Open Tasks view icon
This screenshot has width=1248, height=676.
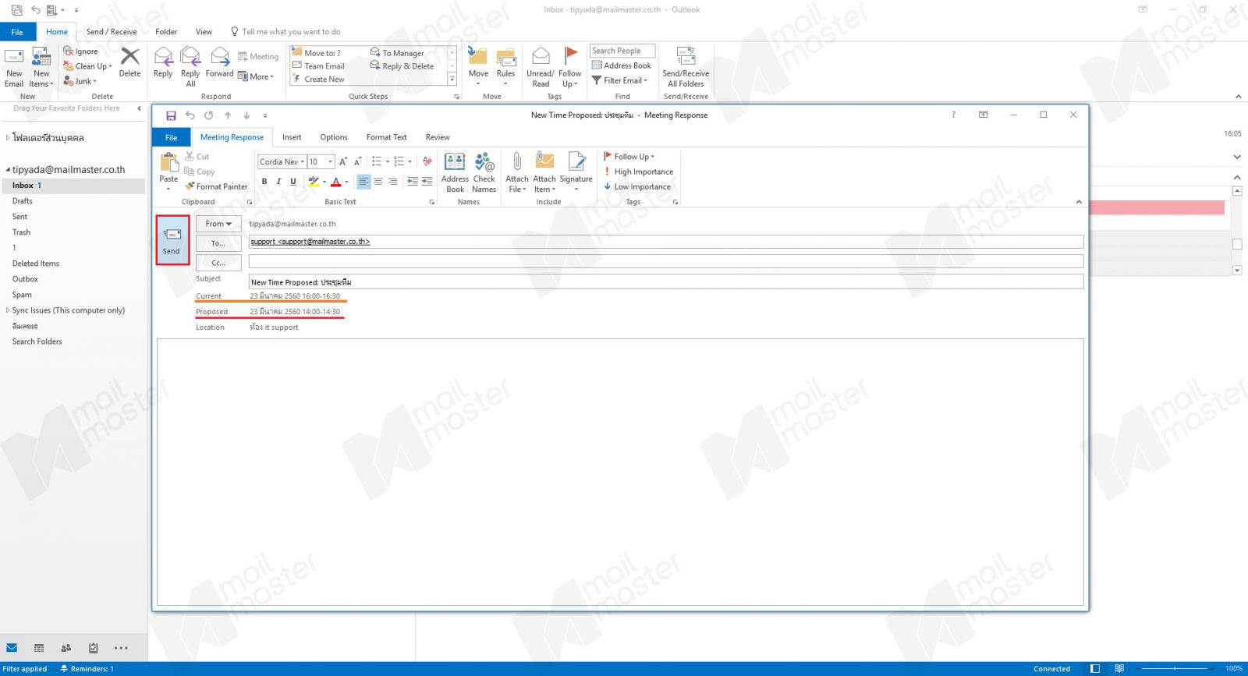click(x=94, y=648)
